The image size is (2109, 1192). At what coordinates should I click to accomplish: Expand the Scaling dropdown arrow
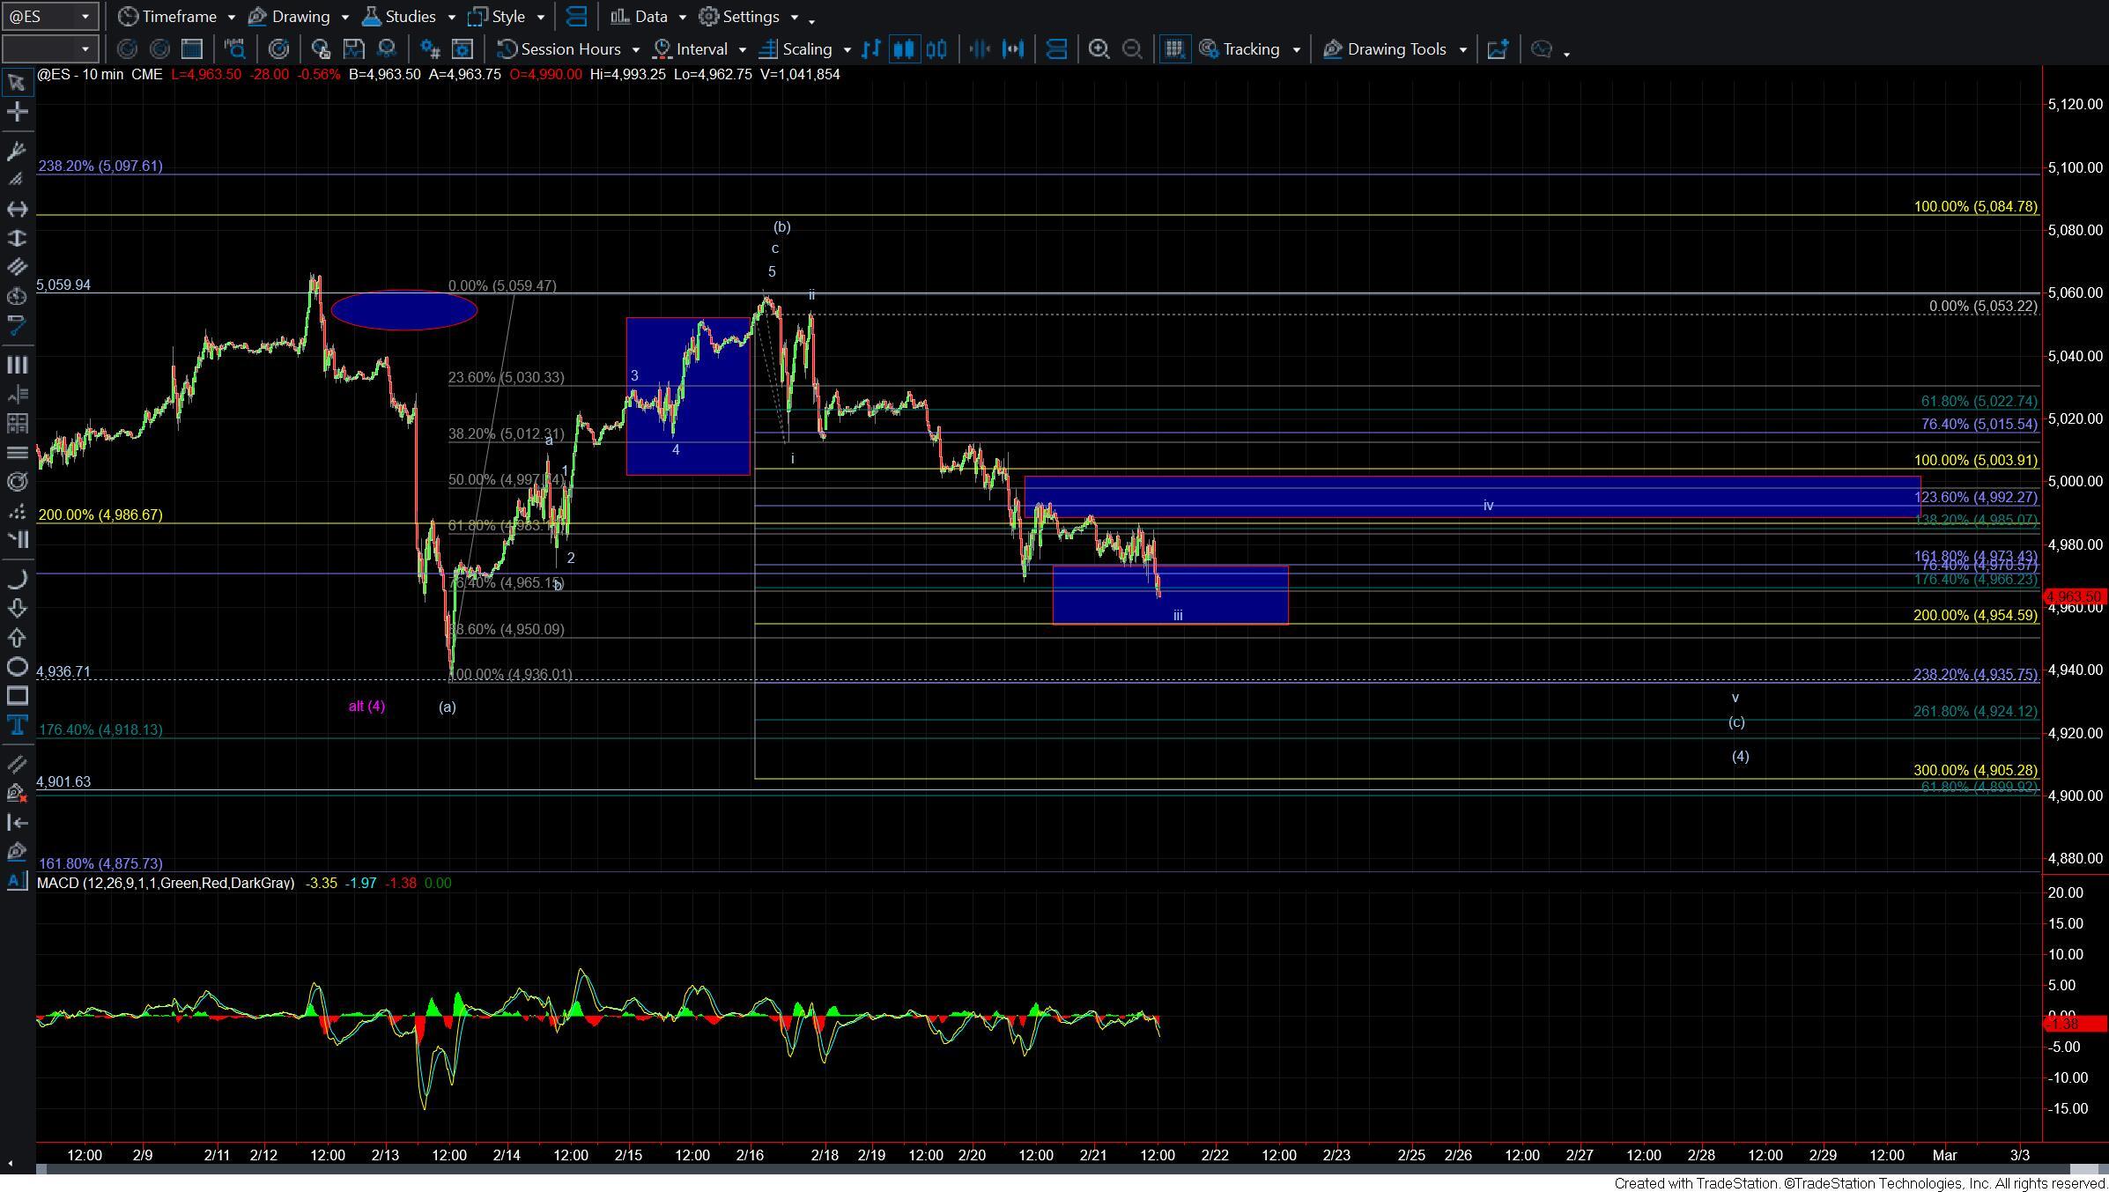(847, 50)
